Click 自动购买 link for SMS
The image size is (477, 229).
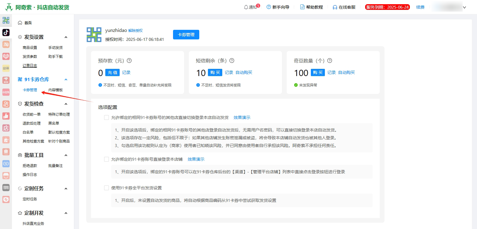tap(244, 72)
